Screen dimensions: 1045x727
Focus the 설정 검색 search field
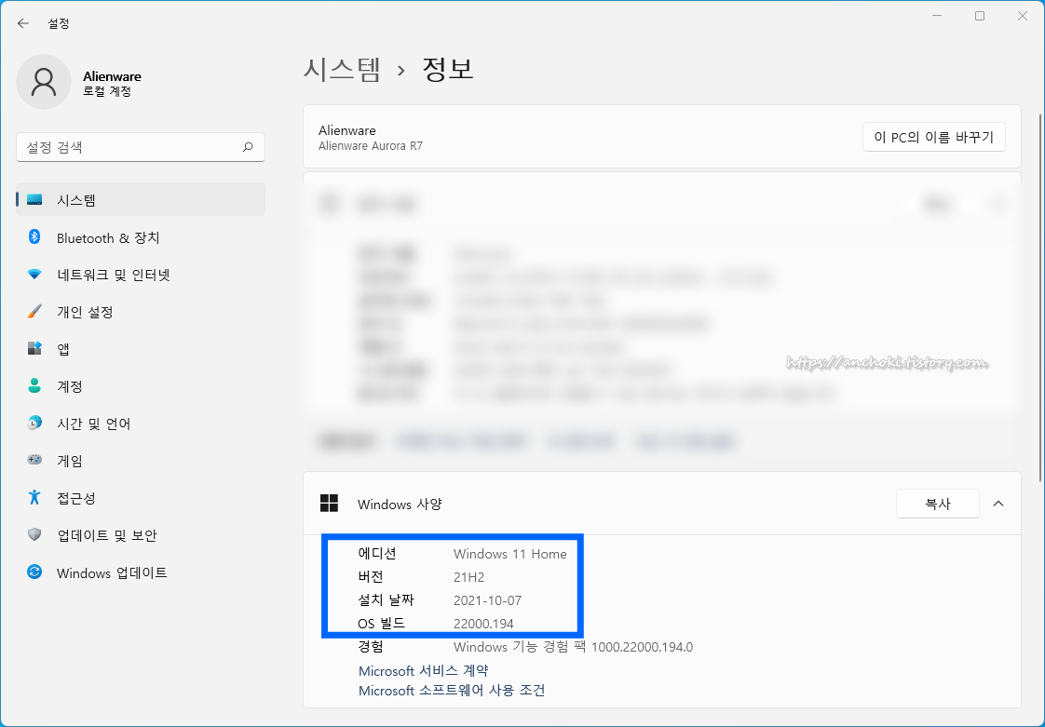pyautogui.click(x=140, y=147)
